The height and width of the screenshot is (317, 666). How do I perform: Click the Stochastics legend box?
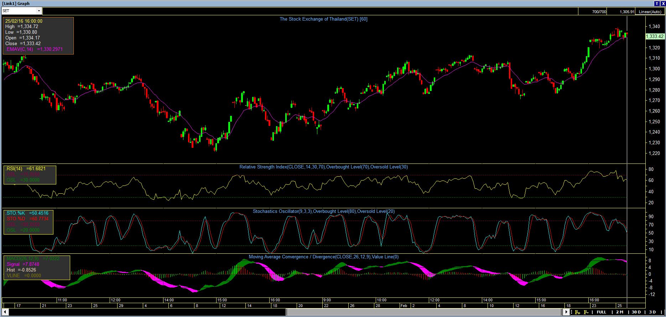[28, 222]
